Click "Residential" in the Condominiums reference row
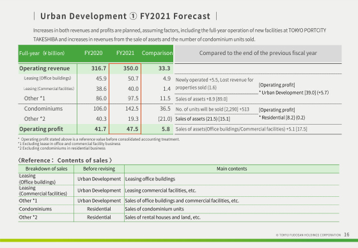 (x=99, y=209)
